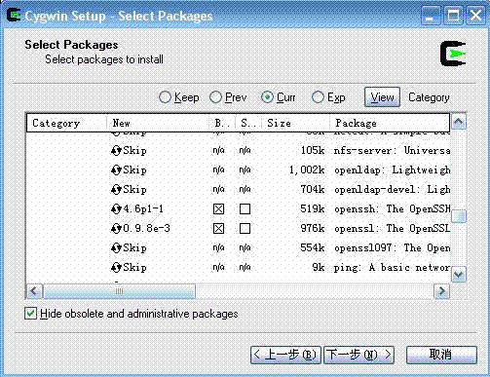Click the openssl: The OpenSSL description

tap(393, 229)
